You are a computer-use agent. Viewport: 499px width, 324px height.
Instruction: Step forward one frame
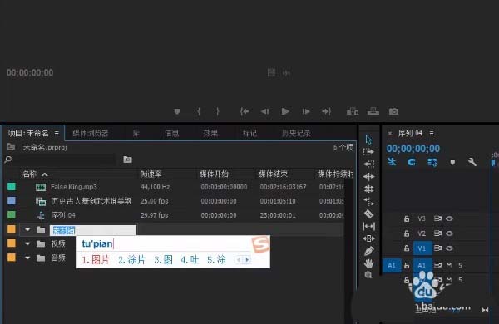[306, 111]
